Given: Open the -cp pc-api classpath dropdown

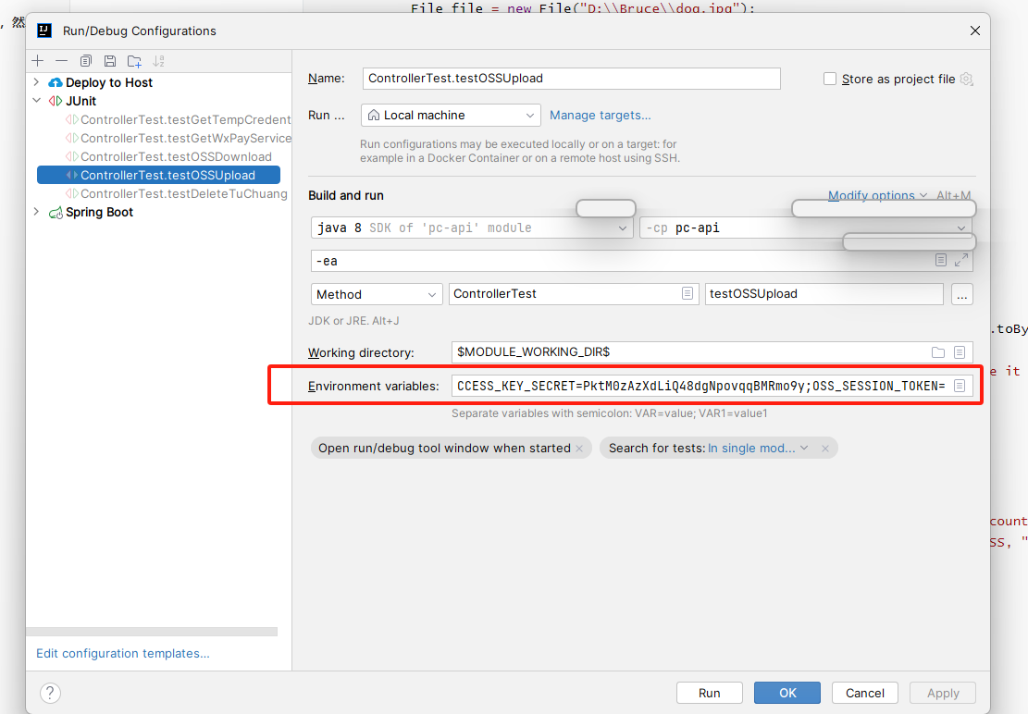Looking at the screenshot, I should pos(806,228).
